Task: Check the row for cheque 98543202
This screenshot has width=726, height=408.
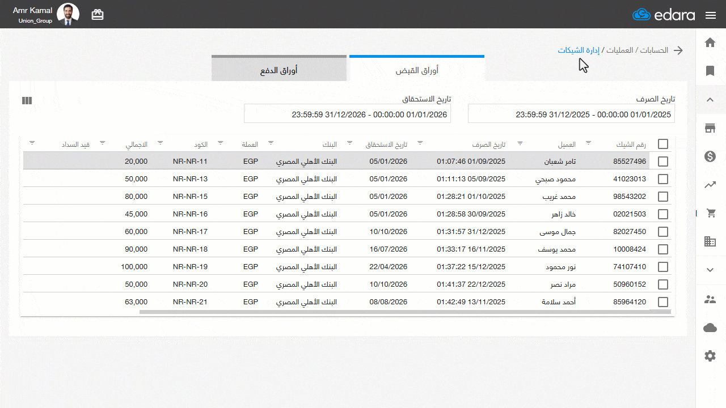Action: click(663, 197)
